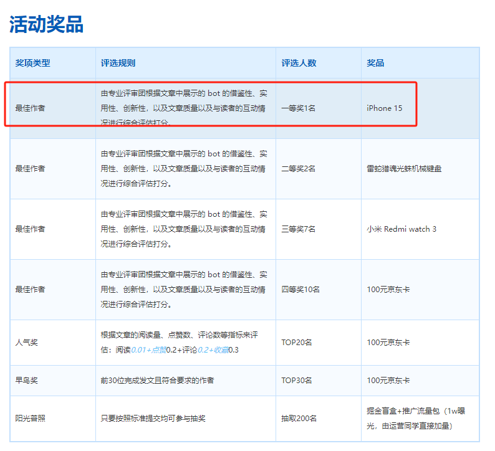The width and height of the screenshot is (495, 451).
Task: Click the 奖项类型 column header
Action: pyautogui.click(x=33, y=63)
